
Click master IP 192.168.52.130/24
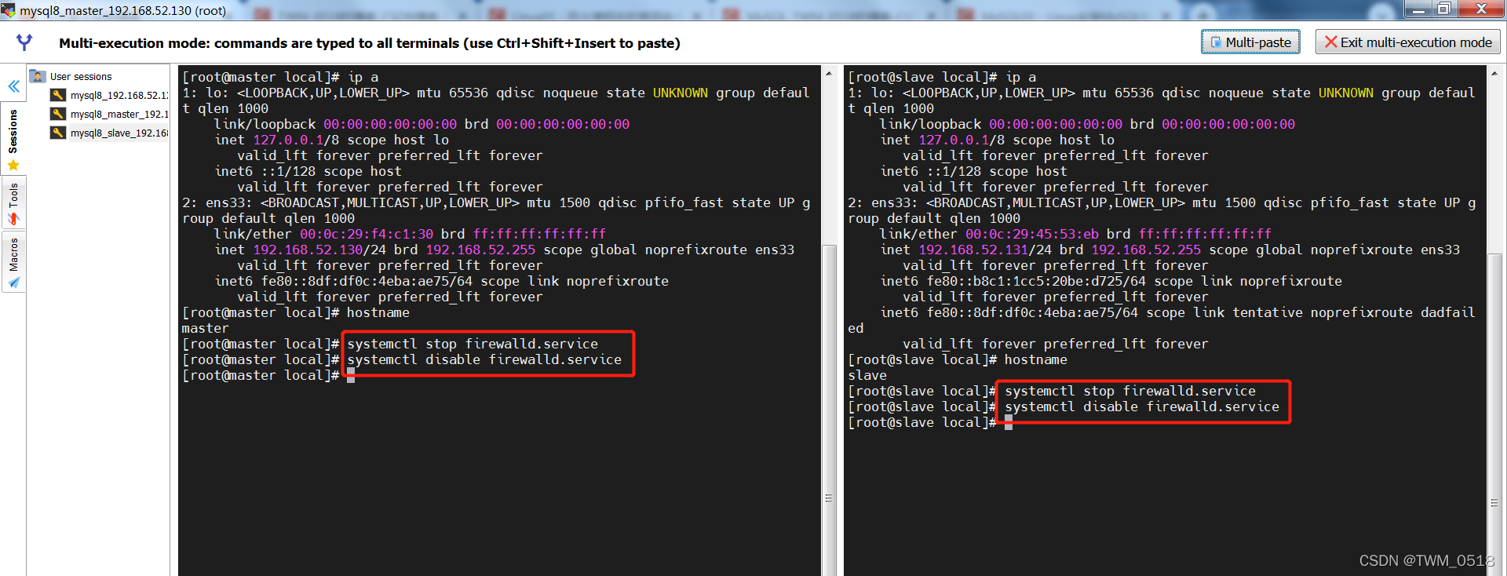tap(319, 250)
